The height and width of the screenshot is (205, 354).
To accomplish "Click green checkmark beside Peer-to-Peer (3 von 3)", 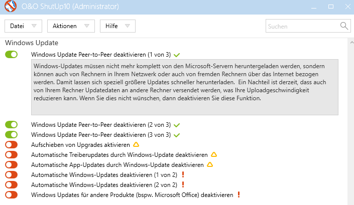I will (x=177, y=135).
